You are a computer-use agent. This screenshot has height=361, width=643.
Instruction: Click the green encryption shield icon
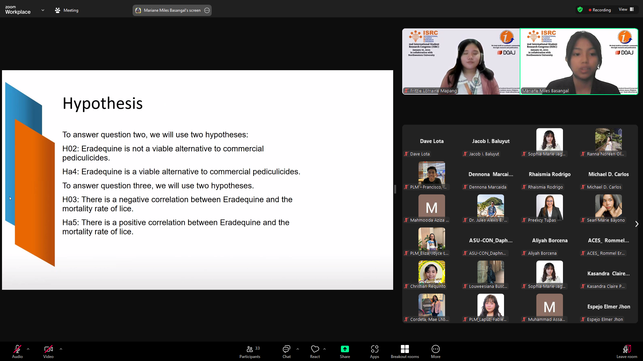click(580, 10)
